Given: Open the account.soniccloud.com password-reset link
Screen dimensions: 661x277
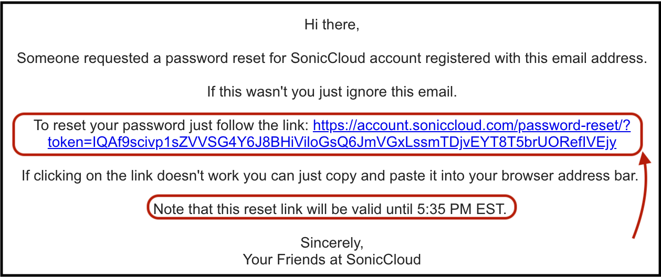Looking at the screenshot, I should coord(471,125).
